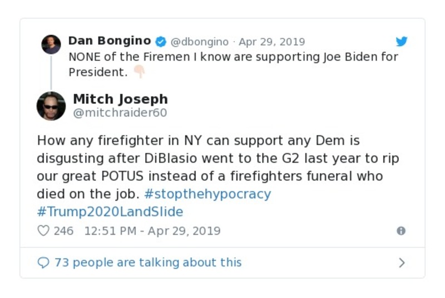445x298 pixels.
Task: Click Dan Bongino's verified badge
Action: [x=161, y=42]
